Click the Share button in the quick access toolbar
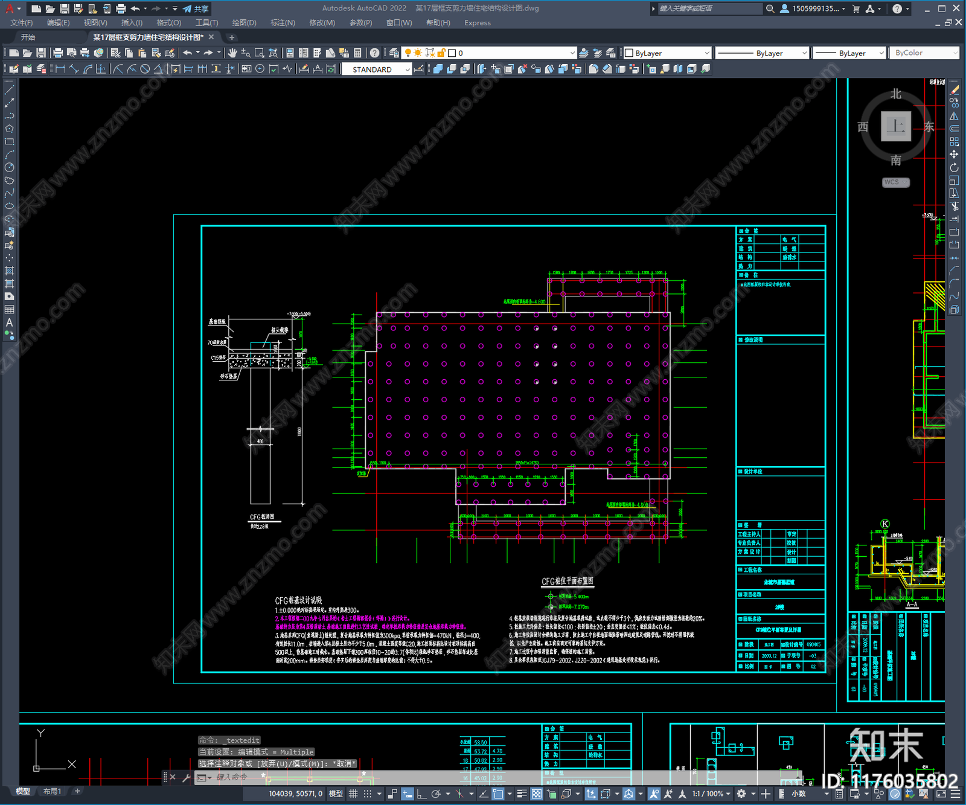Viewport: 966px width, 805px height. pyautogui.click(x=196, y=8)
